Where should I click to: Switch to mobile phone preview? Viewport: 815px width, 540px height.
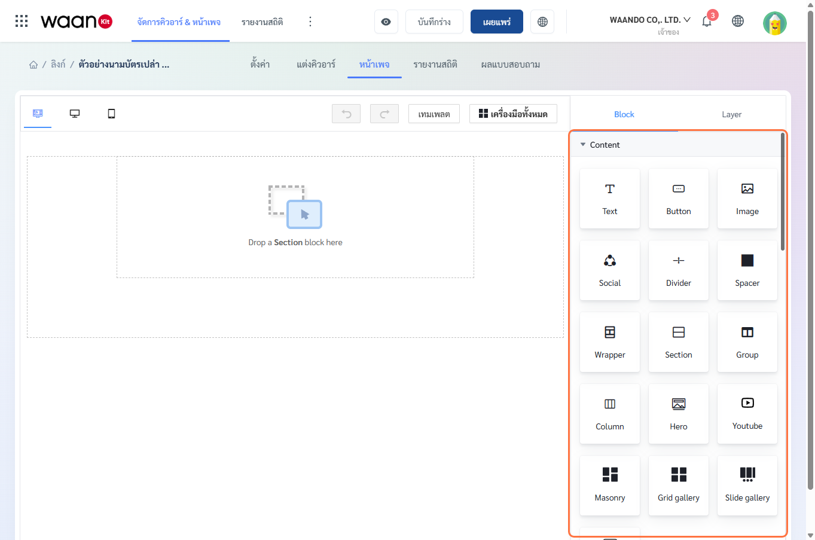click(x=111, y=114)
